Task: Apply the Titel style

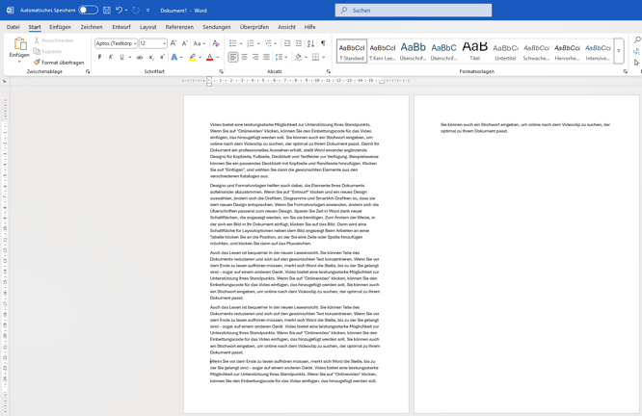Action: tap(475, 50)
